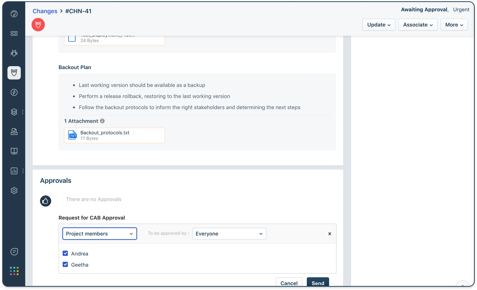Navigate back via the Changes breadcrumb link
The width and height of the screenshot is (477, 290).
(45, 11)
